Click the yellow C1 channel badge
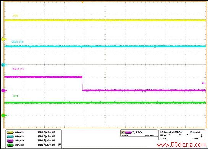208x149 pixels. [10, 132]
